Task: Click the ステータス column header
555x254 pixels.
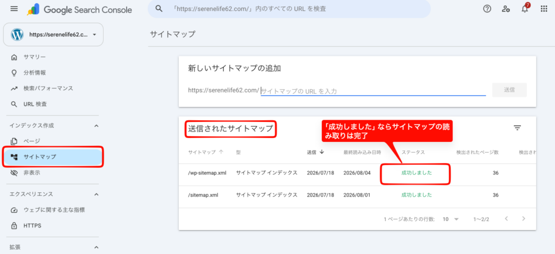Action: (413, 153)
